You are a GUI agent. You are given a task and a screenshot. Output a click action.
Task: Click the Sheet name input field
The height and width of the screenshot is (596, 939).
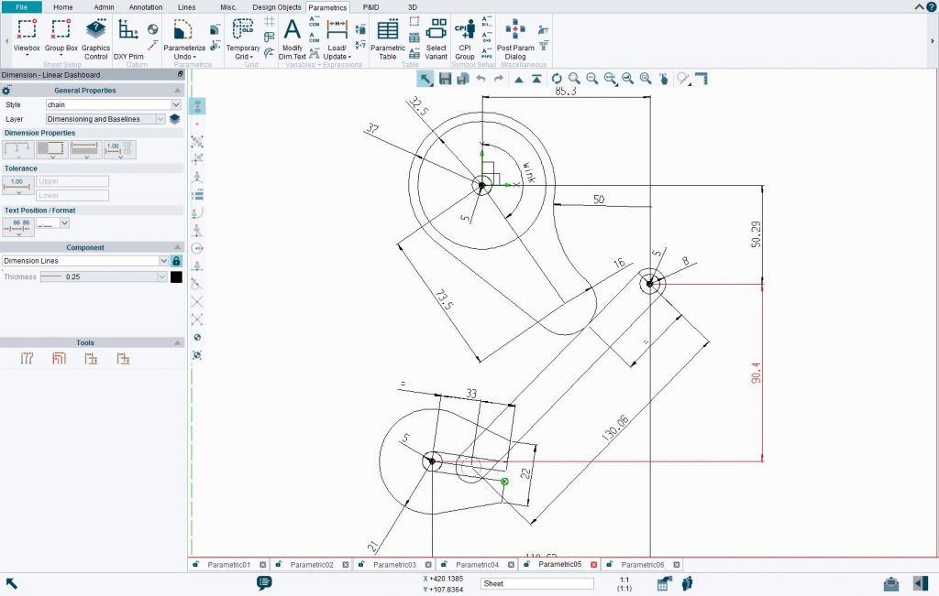pos(536,582)
